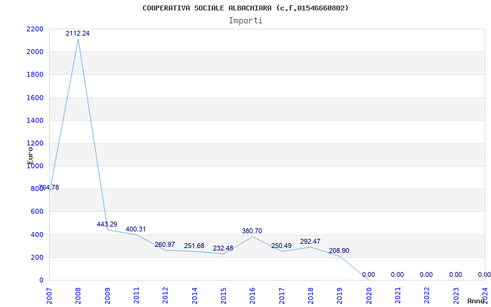Click the 1800 y-axis tick label

35,75
